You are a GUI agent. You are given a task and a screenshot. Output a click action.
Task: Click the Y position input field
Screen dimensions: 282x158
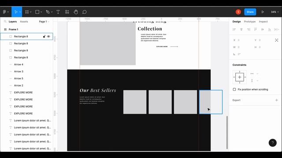(263, 40)
